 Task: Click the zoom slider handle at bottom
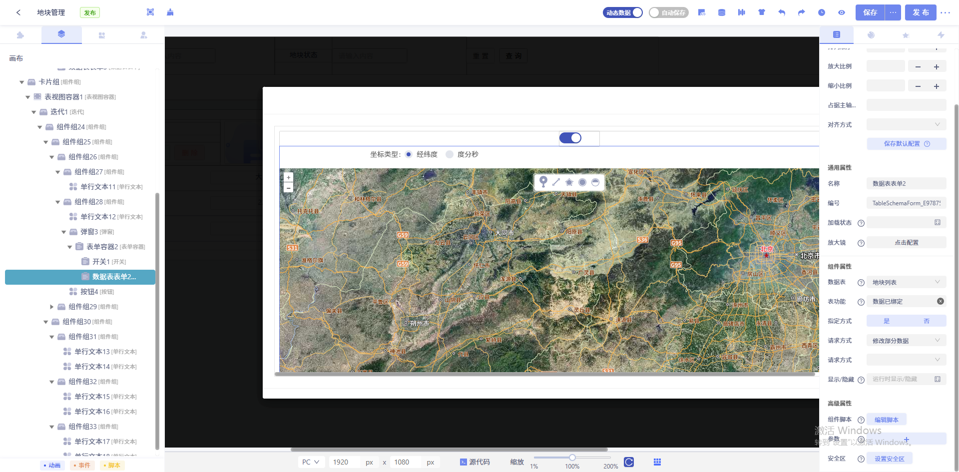pos(572,458)
